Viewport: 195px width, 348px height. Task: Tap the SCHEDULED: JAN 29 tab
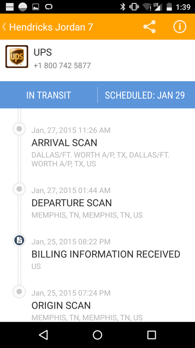[x=145, y=95]
